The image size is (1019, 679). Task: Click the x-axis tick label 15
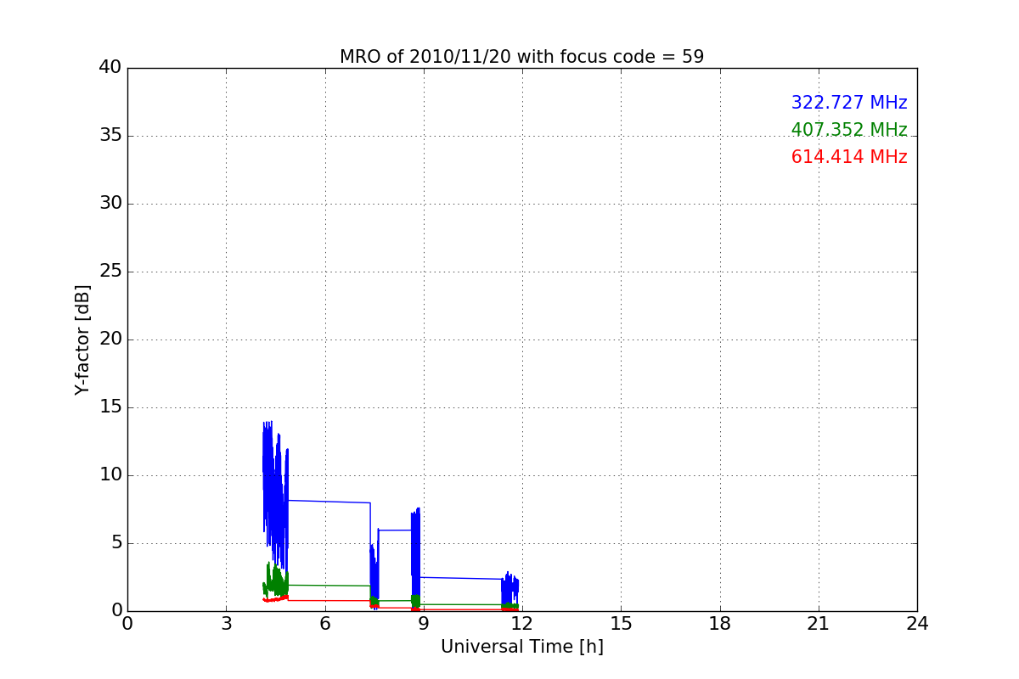[x=621, y=624]
